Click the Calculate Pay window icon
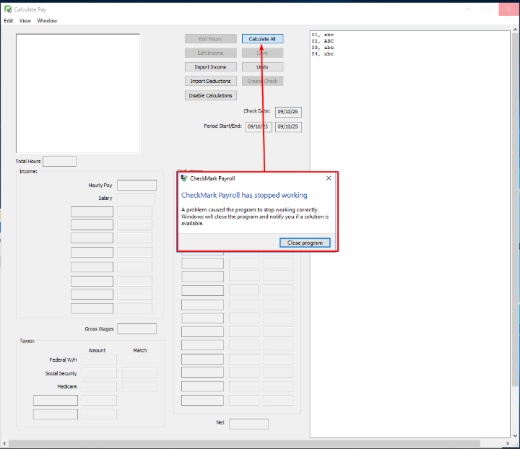520x449 pixels. pos(8,9)
